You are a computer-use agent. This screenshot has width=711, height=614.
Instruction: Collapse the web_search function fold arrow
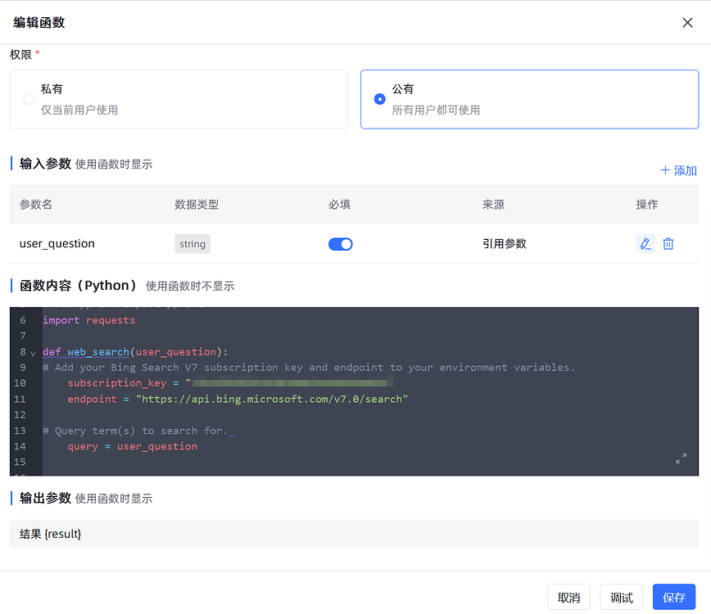(x=33, y=353)
